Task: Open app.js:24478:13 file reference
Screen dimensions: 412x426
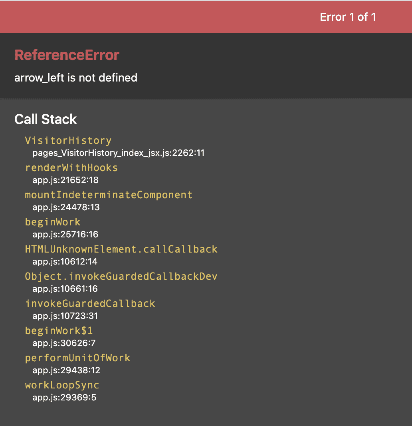Action: coord(66,207)
